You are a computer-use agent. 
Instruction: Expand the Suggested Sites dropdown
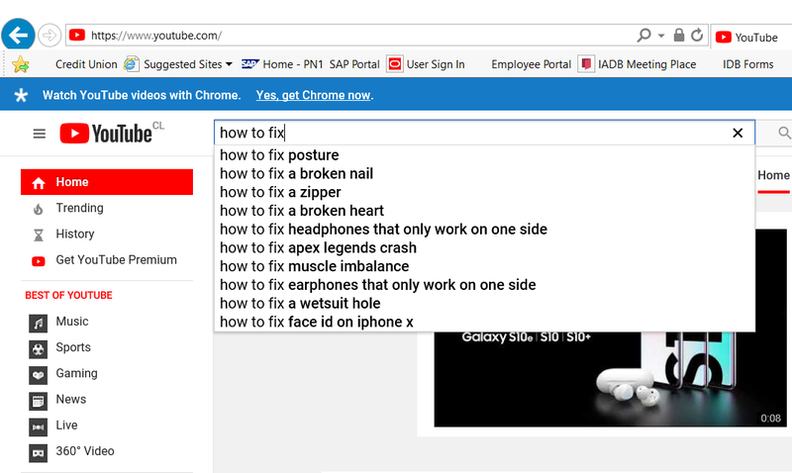[x=229, y=64]
